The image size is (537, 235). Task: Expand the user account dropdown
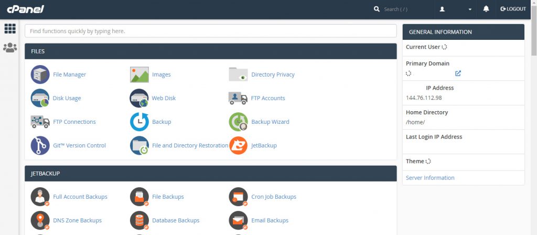coord(456,9)
